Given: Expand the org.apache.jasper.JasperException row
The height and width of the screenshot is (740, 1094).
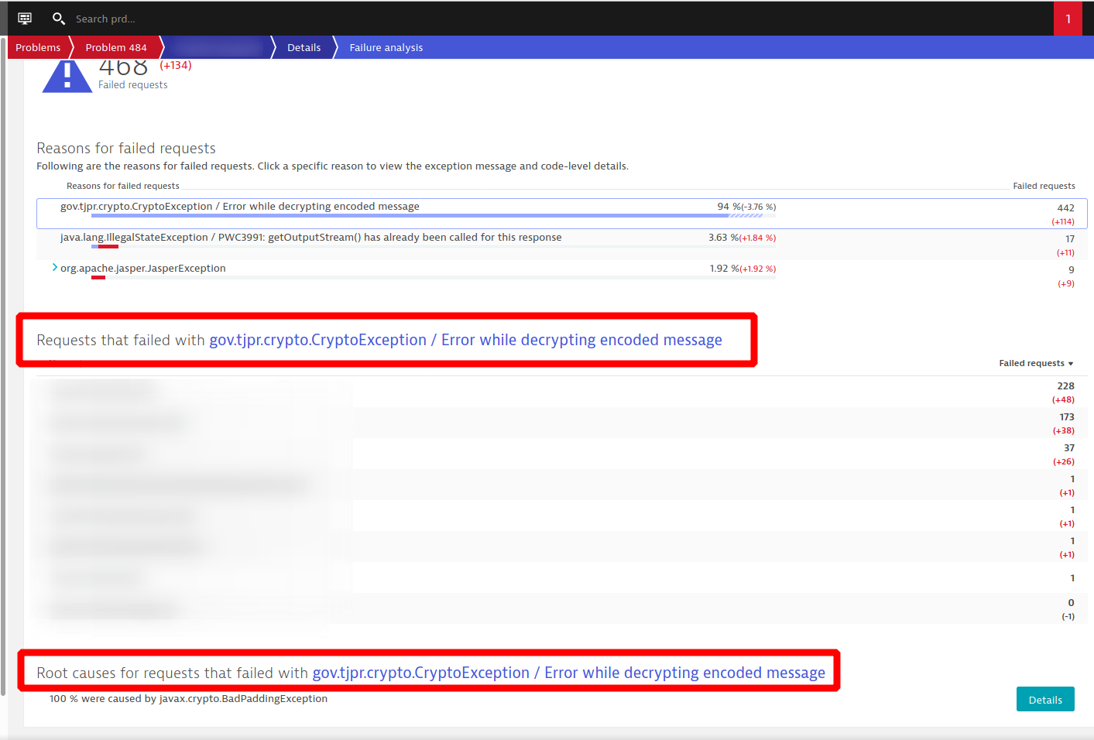Looking at the screenshot, I should click(x=55, y=268).
